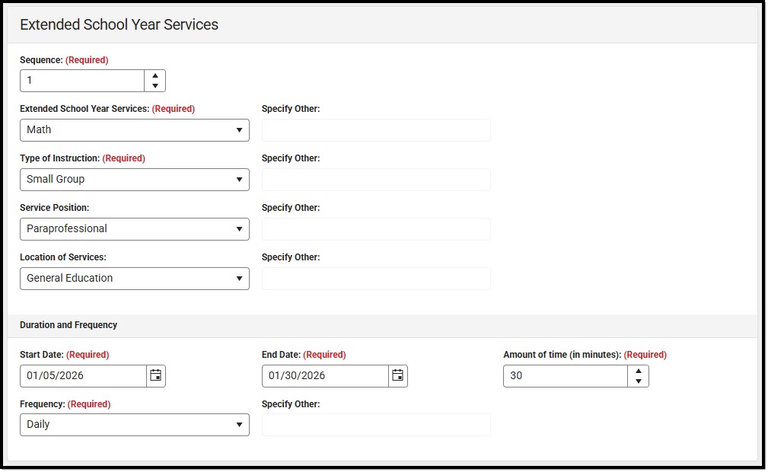The image size is (768, 472).
Task: Open the End Date calendar picker
Action: [x=397, y=375]
